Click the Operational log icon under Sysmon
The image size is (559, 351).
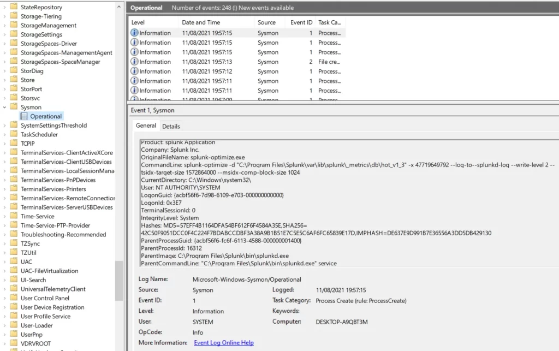[24, 116]
